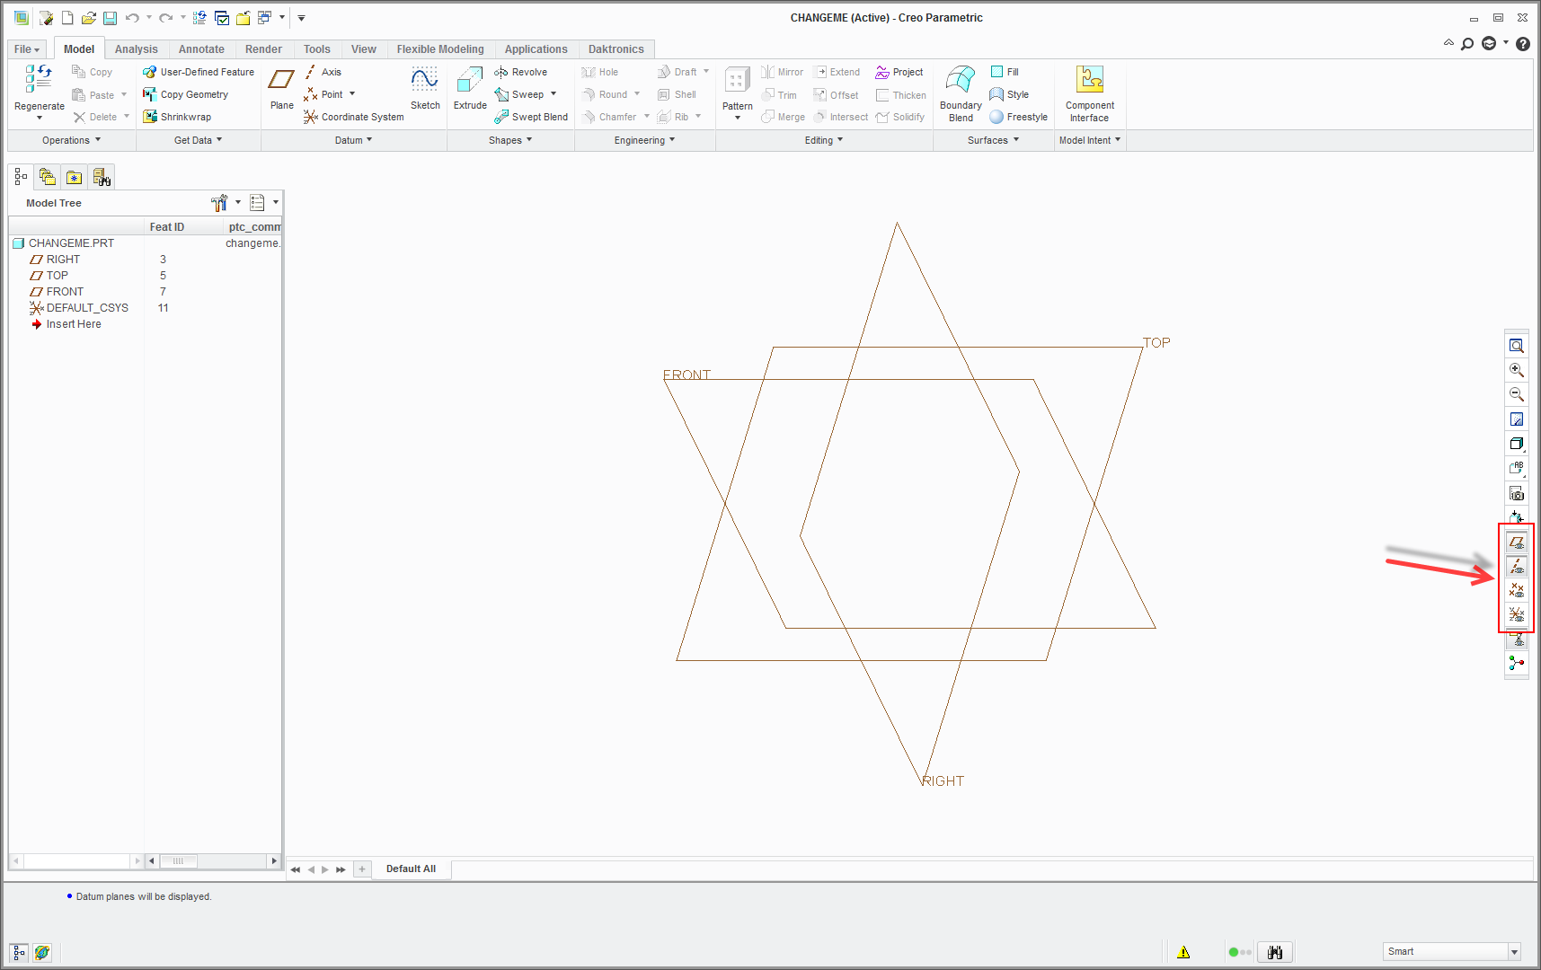Click the Zoom In icon

point(1517,370)
